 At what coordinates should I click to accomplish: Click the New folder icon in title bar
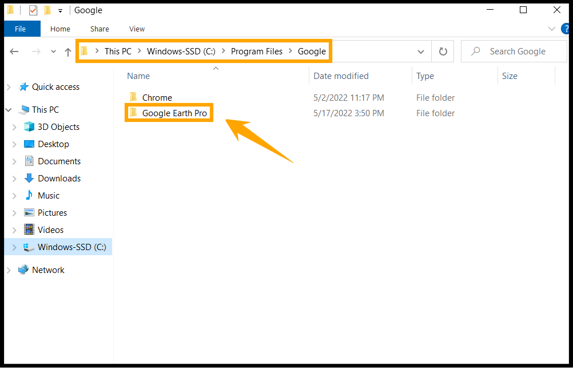pyautogui.click(x=47, y=10)
